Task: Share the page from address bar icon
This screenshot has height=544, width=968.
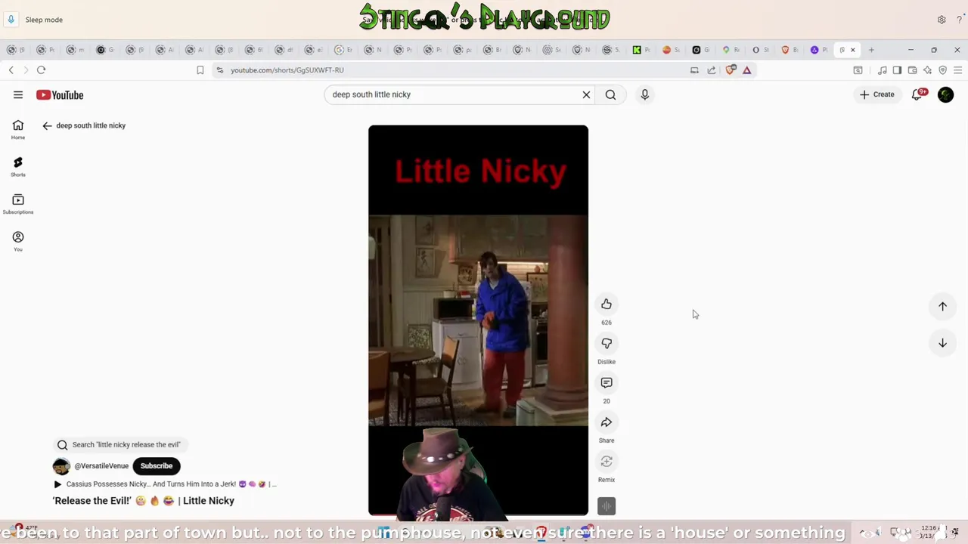Action: pyautogui.click(x=712, y=70)
